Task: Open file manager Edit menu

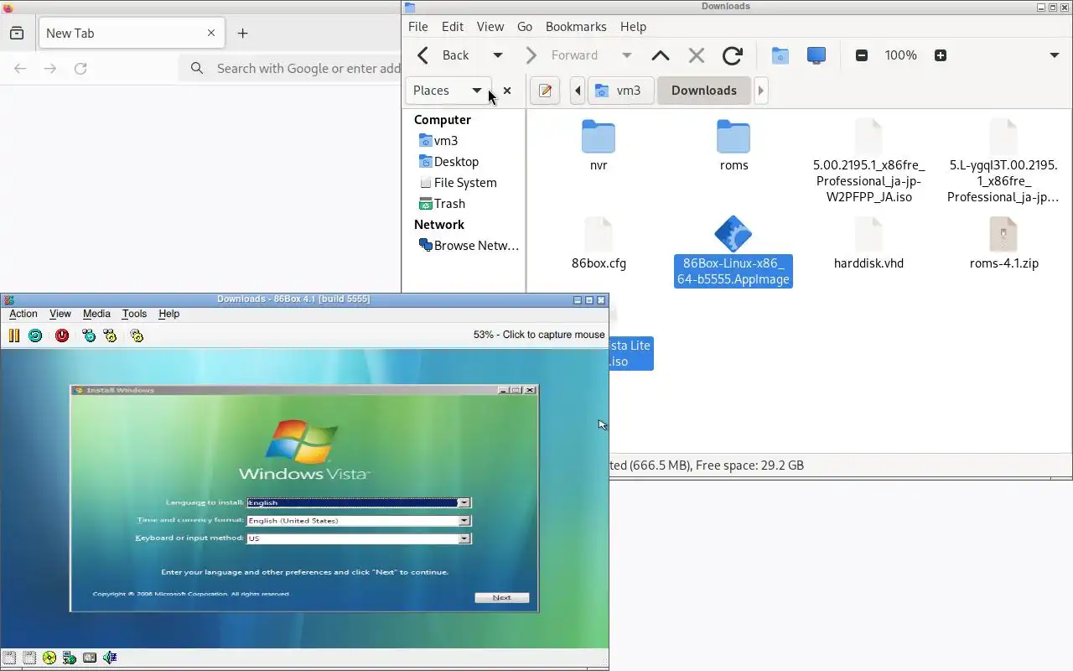Action: [x=453, y=27]
